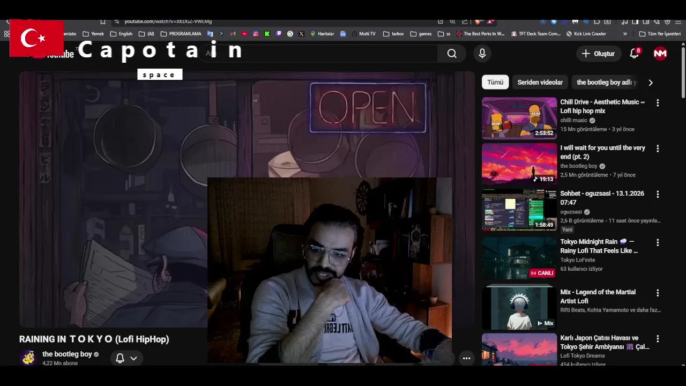
Task: Show more filter chips with right chevron
Action: (x=651, y=83)
